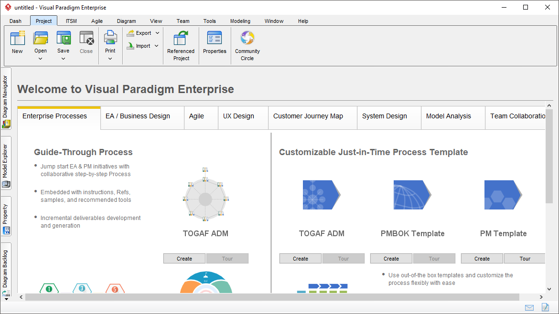Screen dimensions: 559x314
Task: Click the PM Template hexagon icon
Action: pos(503,195)
